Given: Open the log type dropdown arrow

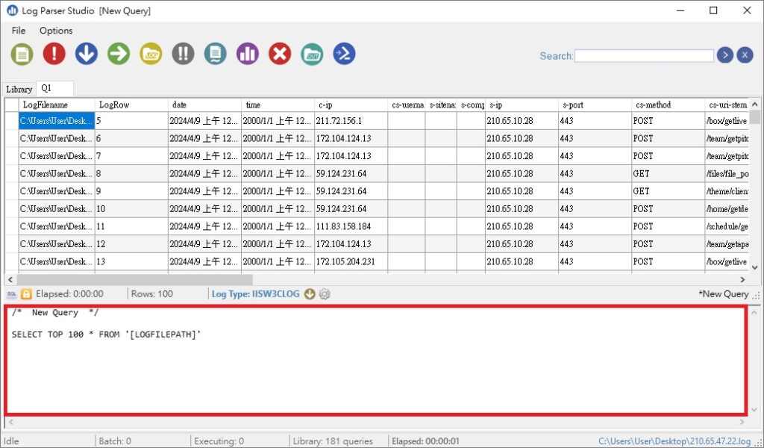Looking at the screenshot, I should pyautogui.click(x=310, y=294).
